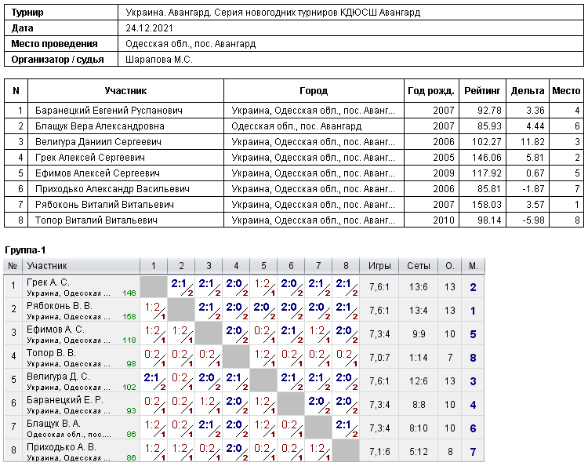588x466 pixels.
Task: Click Топор В. В. in group table
Action: (51, 353)
